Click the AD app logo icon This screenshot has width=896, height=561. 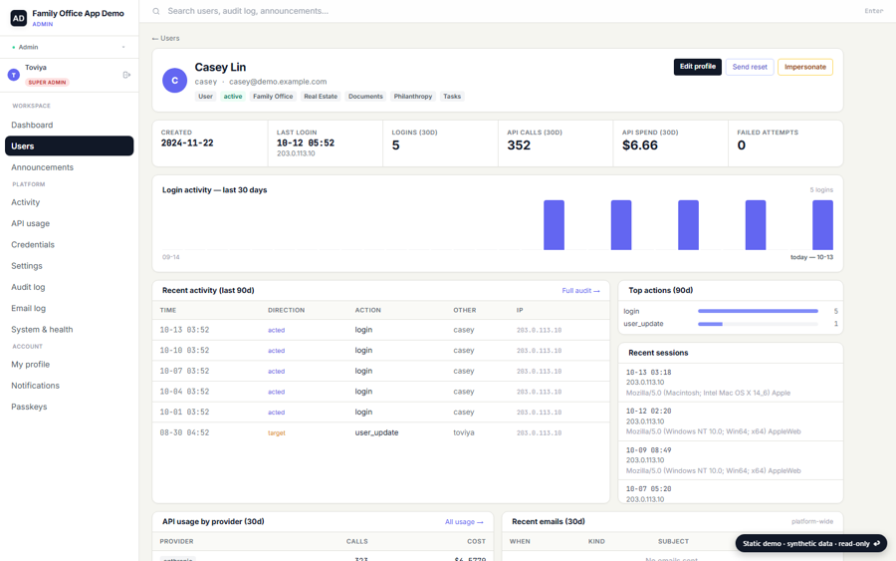pos(18,18)
